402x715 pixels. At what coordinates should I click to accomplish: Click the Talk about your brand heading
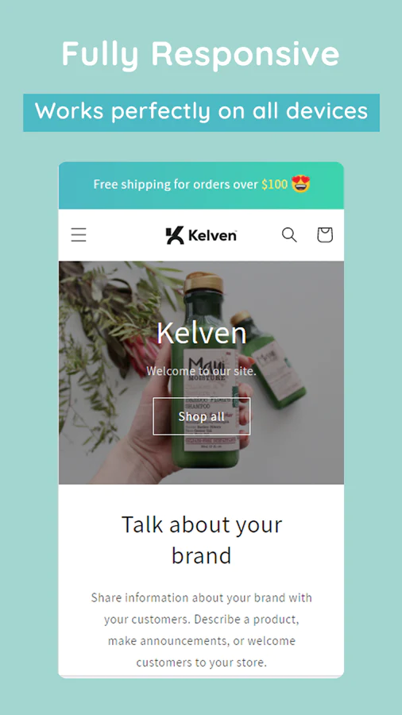tap(202, 540)
